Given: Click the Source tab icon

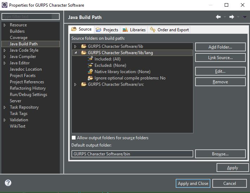Looking at the screenshot, I should (x=74, y=29).
